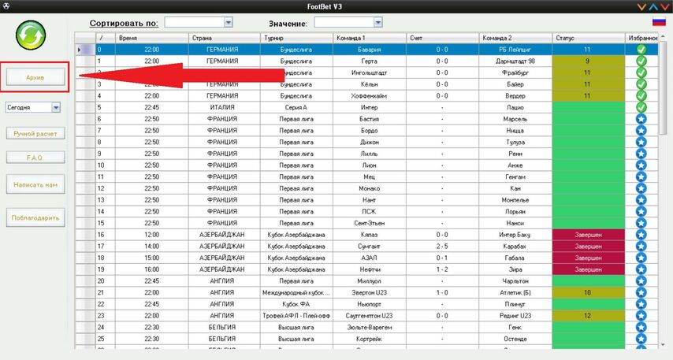Toggle favorite star for Эвертон U23 match

click(x=641, y=292)
